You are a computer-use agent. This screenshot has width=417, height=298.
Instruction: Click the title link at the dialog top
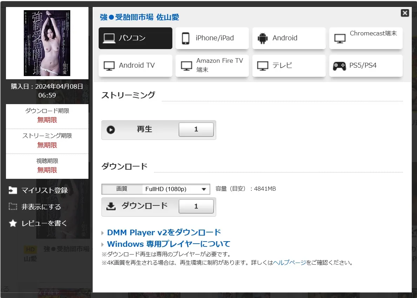[x=139, y=17]
